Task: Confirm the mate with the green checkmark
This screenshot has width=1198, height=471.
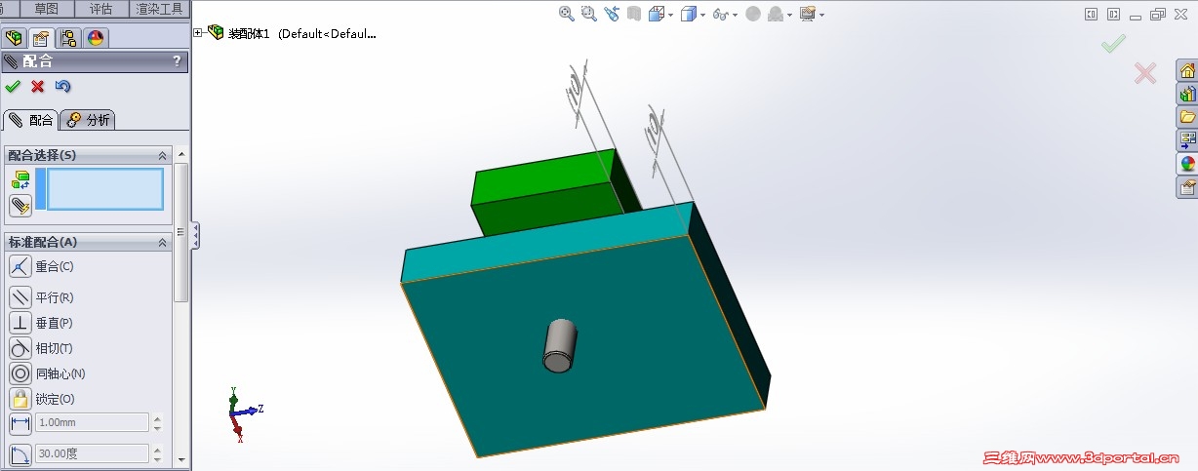Action: (x=13, y=87)
